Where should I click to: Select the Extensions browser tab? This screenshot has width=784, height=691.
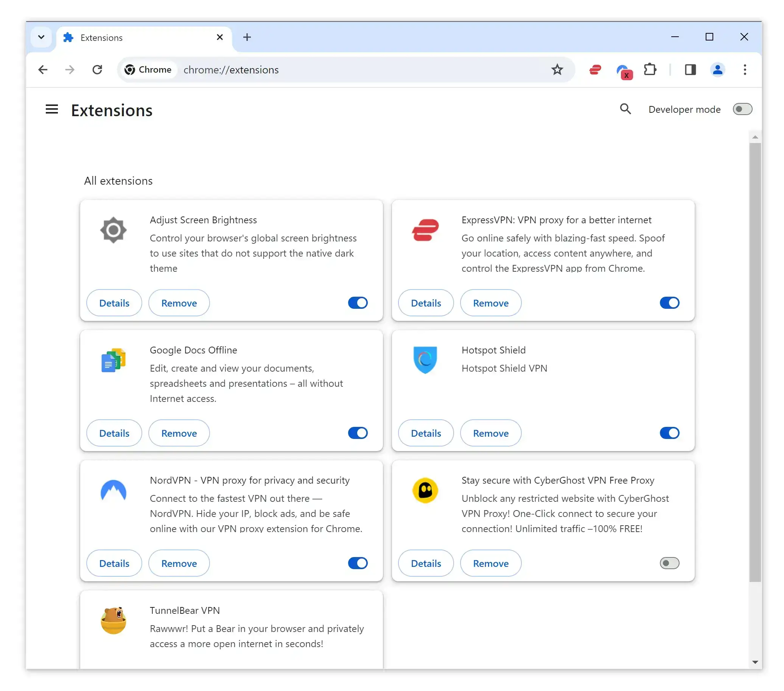point(144,37)
